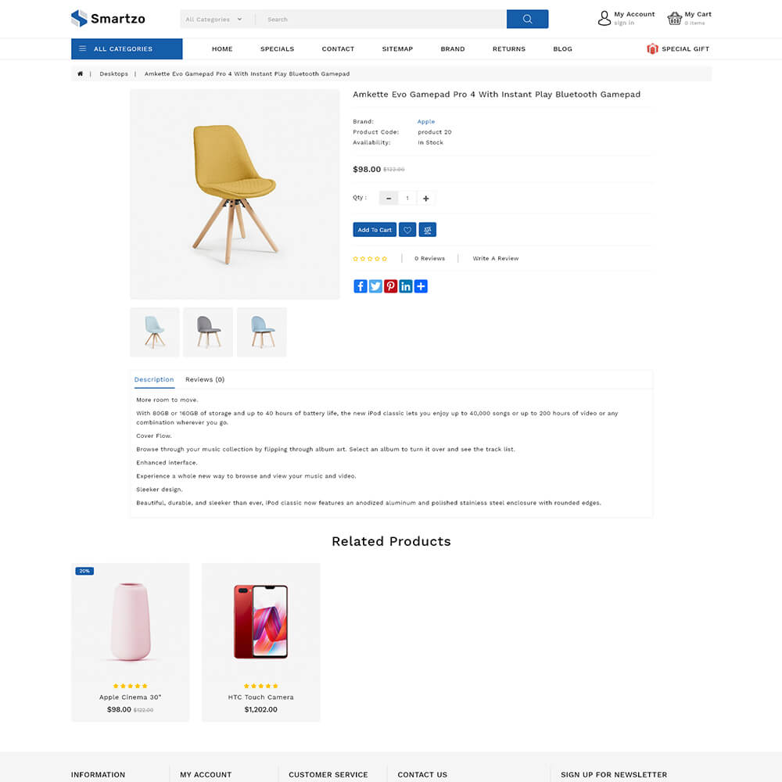Click the Add To Cart button
The width and height of the screenshot is (782, 782).
375,229
